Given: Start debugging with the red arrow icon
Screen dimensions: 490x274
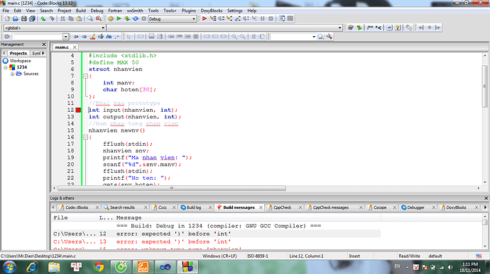Looking at the screenshot, I should [x=205, y=19].
